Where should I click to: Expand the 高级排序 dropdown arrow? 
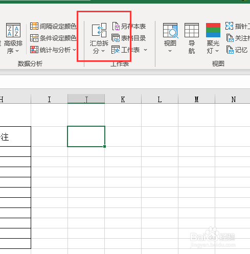tap(17, 51)
